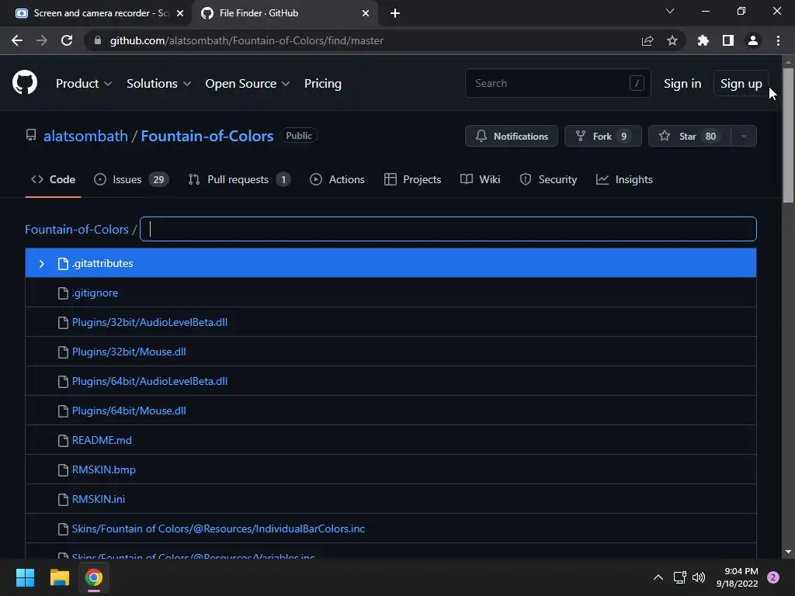The image size is (795, 596).
Task: Open the volume speaker tray icon
Action: point(699,577)
